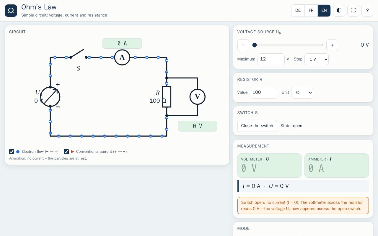
Task: Uncheck the Electron flow checkbox
Action: click(12, 152)
